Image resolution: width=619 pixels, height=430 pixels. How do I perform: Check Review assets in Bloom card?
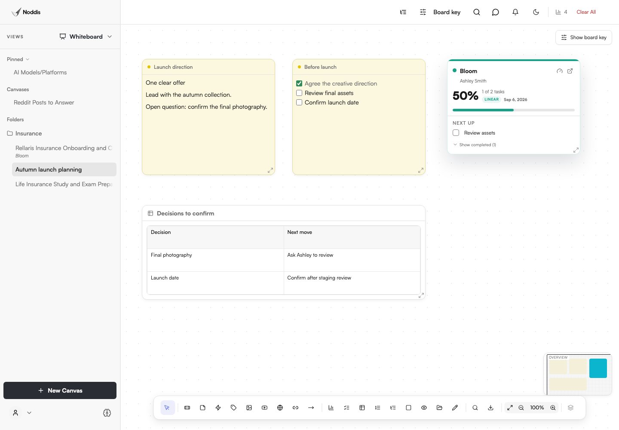click(x=456, y=133)
